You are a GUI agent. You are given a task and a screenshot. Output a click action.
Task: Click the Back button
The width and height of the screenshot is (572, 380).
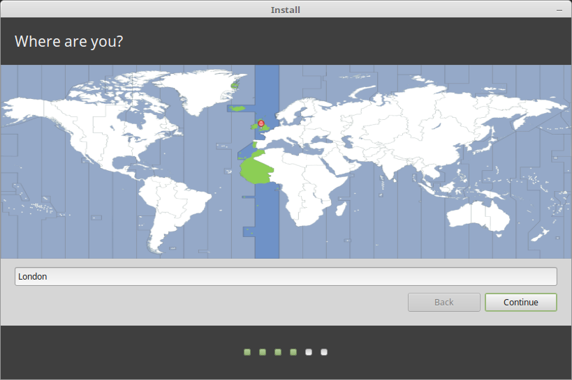click(x=444, y=302)
